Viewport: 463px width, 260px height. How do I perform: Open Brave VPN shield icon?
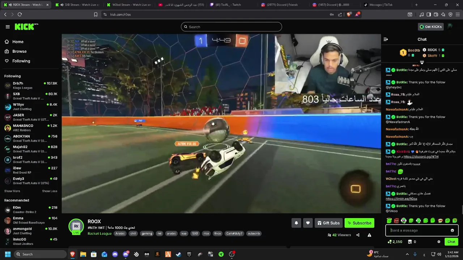(x=450, y=14)
